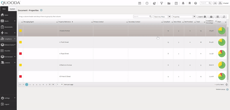Open the user profile icon button
Image resolution: width=230 pixels, height=110 pixels.
tap(220, 3)
